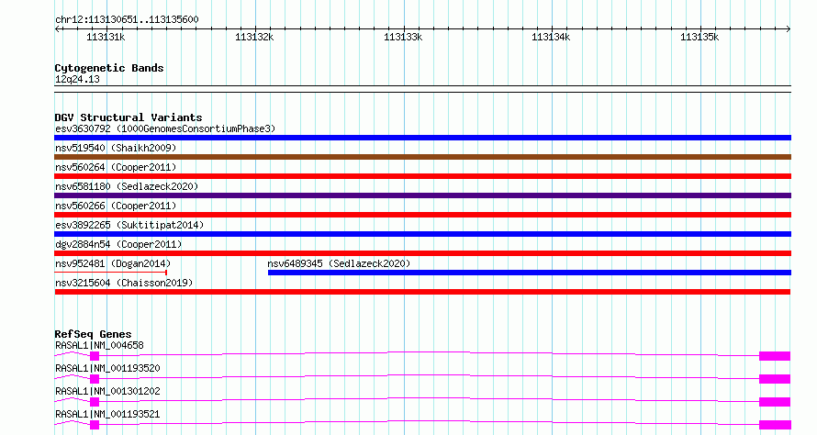
Task: Click the thin red nsv952481 variant line
Action: pyautogui.click(x=110, y=272)
